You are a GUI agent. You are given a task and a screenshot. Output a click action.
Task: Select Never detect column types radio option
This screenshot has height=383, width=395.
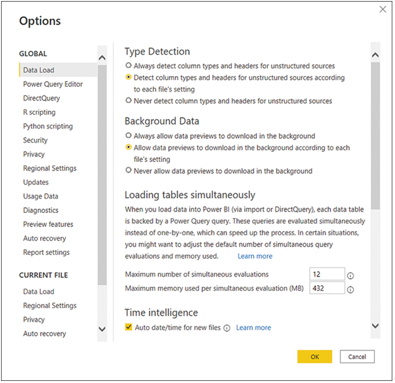coord(128,100)
